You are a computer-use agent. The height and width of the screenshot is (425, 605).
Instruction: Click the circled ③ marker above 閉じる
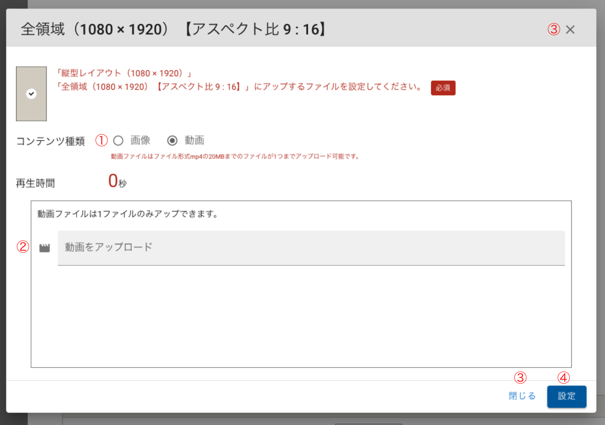[x=520, y=377]
